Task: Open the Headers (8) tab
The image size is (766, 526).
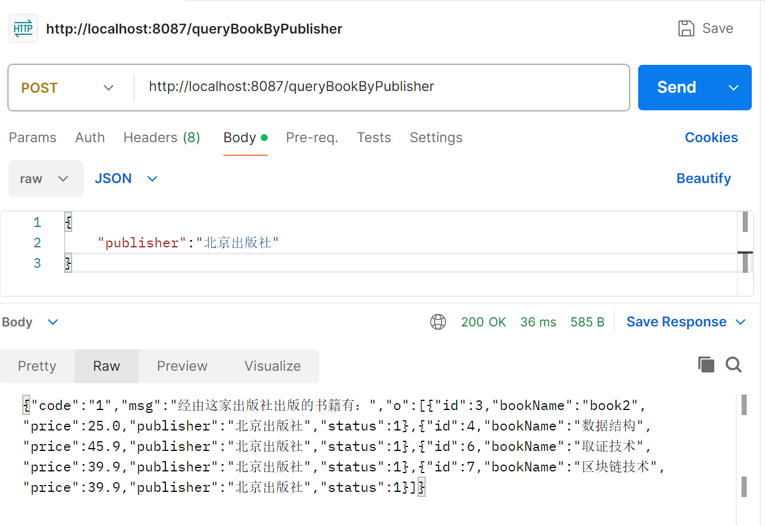Action: click(161, 138)
